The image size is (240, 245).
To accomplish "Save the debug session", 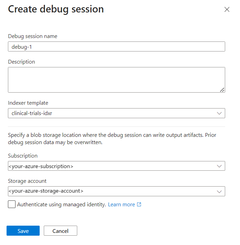I will (23, 230).
